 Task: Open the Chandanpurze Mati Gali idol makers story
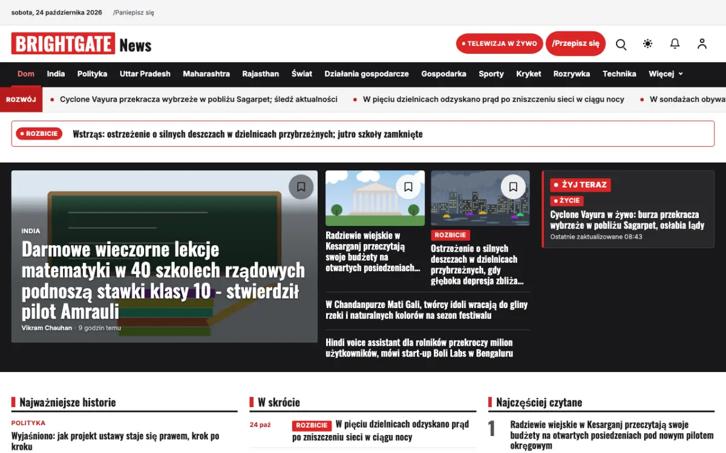coord(427,310)
